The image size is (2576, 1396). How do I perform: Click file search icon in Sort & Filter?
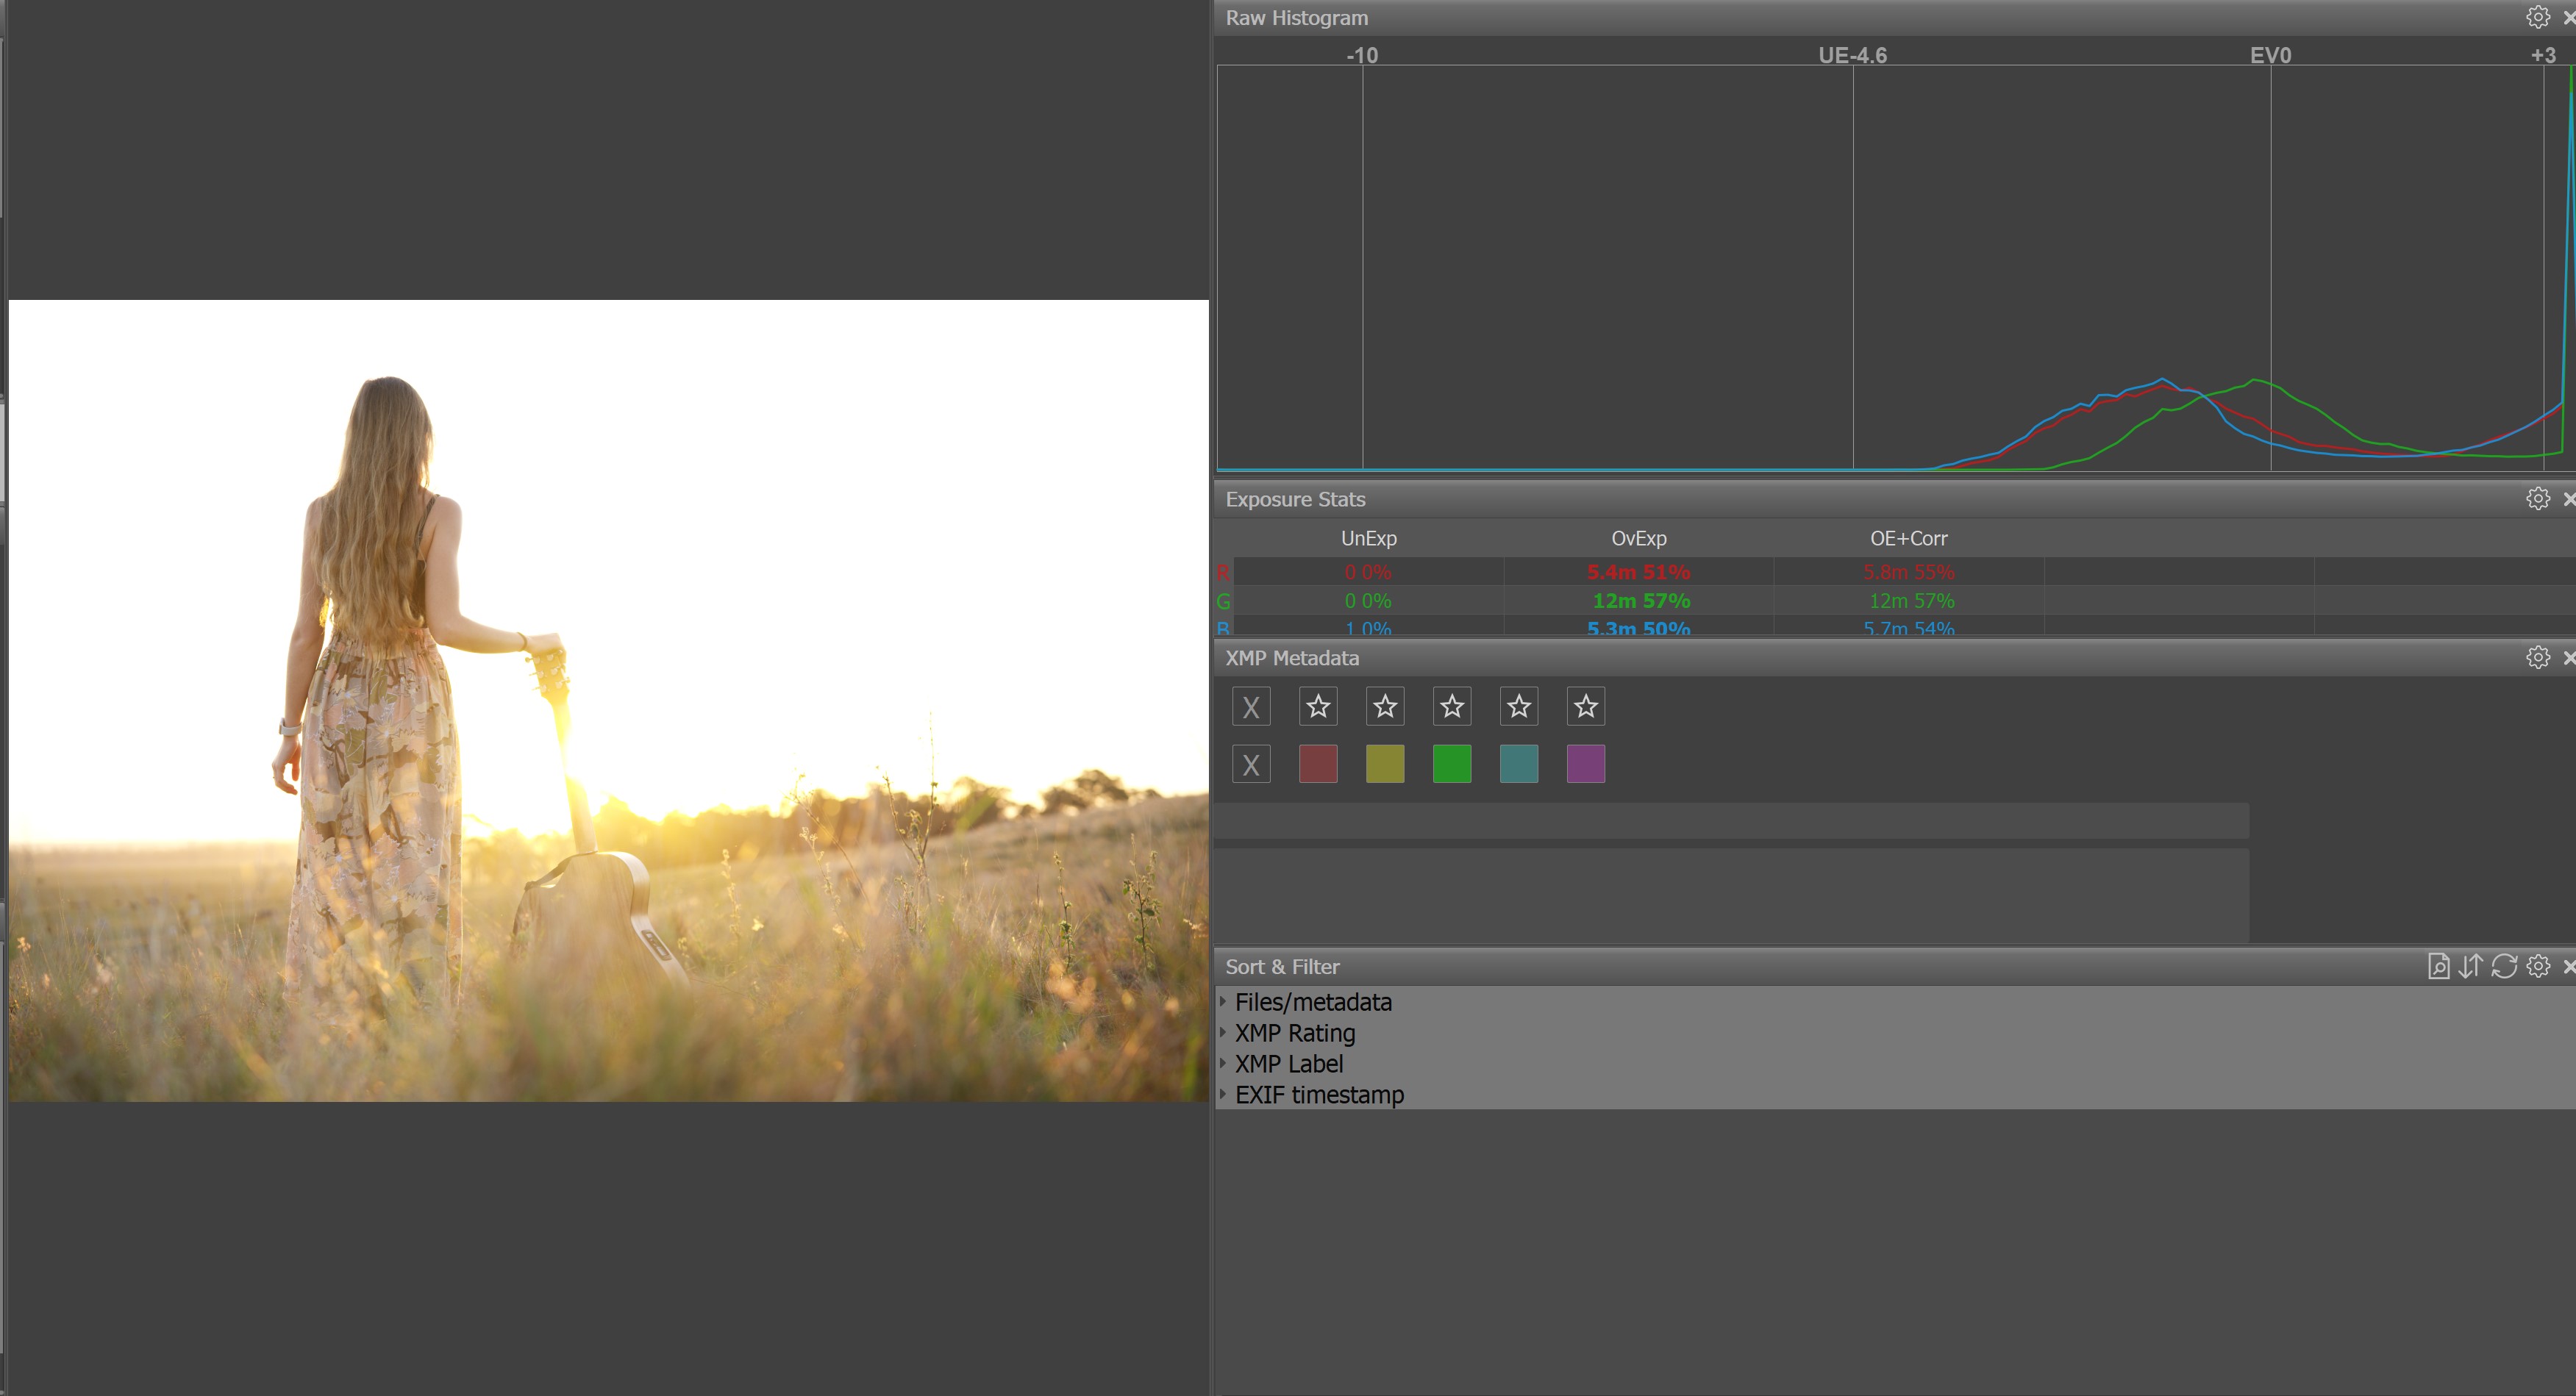(2438, 966)
